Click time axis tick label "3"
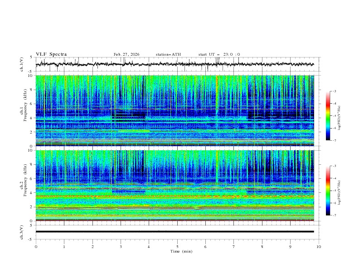The width and height of the screenshot is (359, 277). 121,247
